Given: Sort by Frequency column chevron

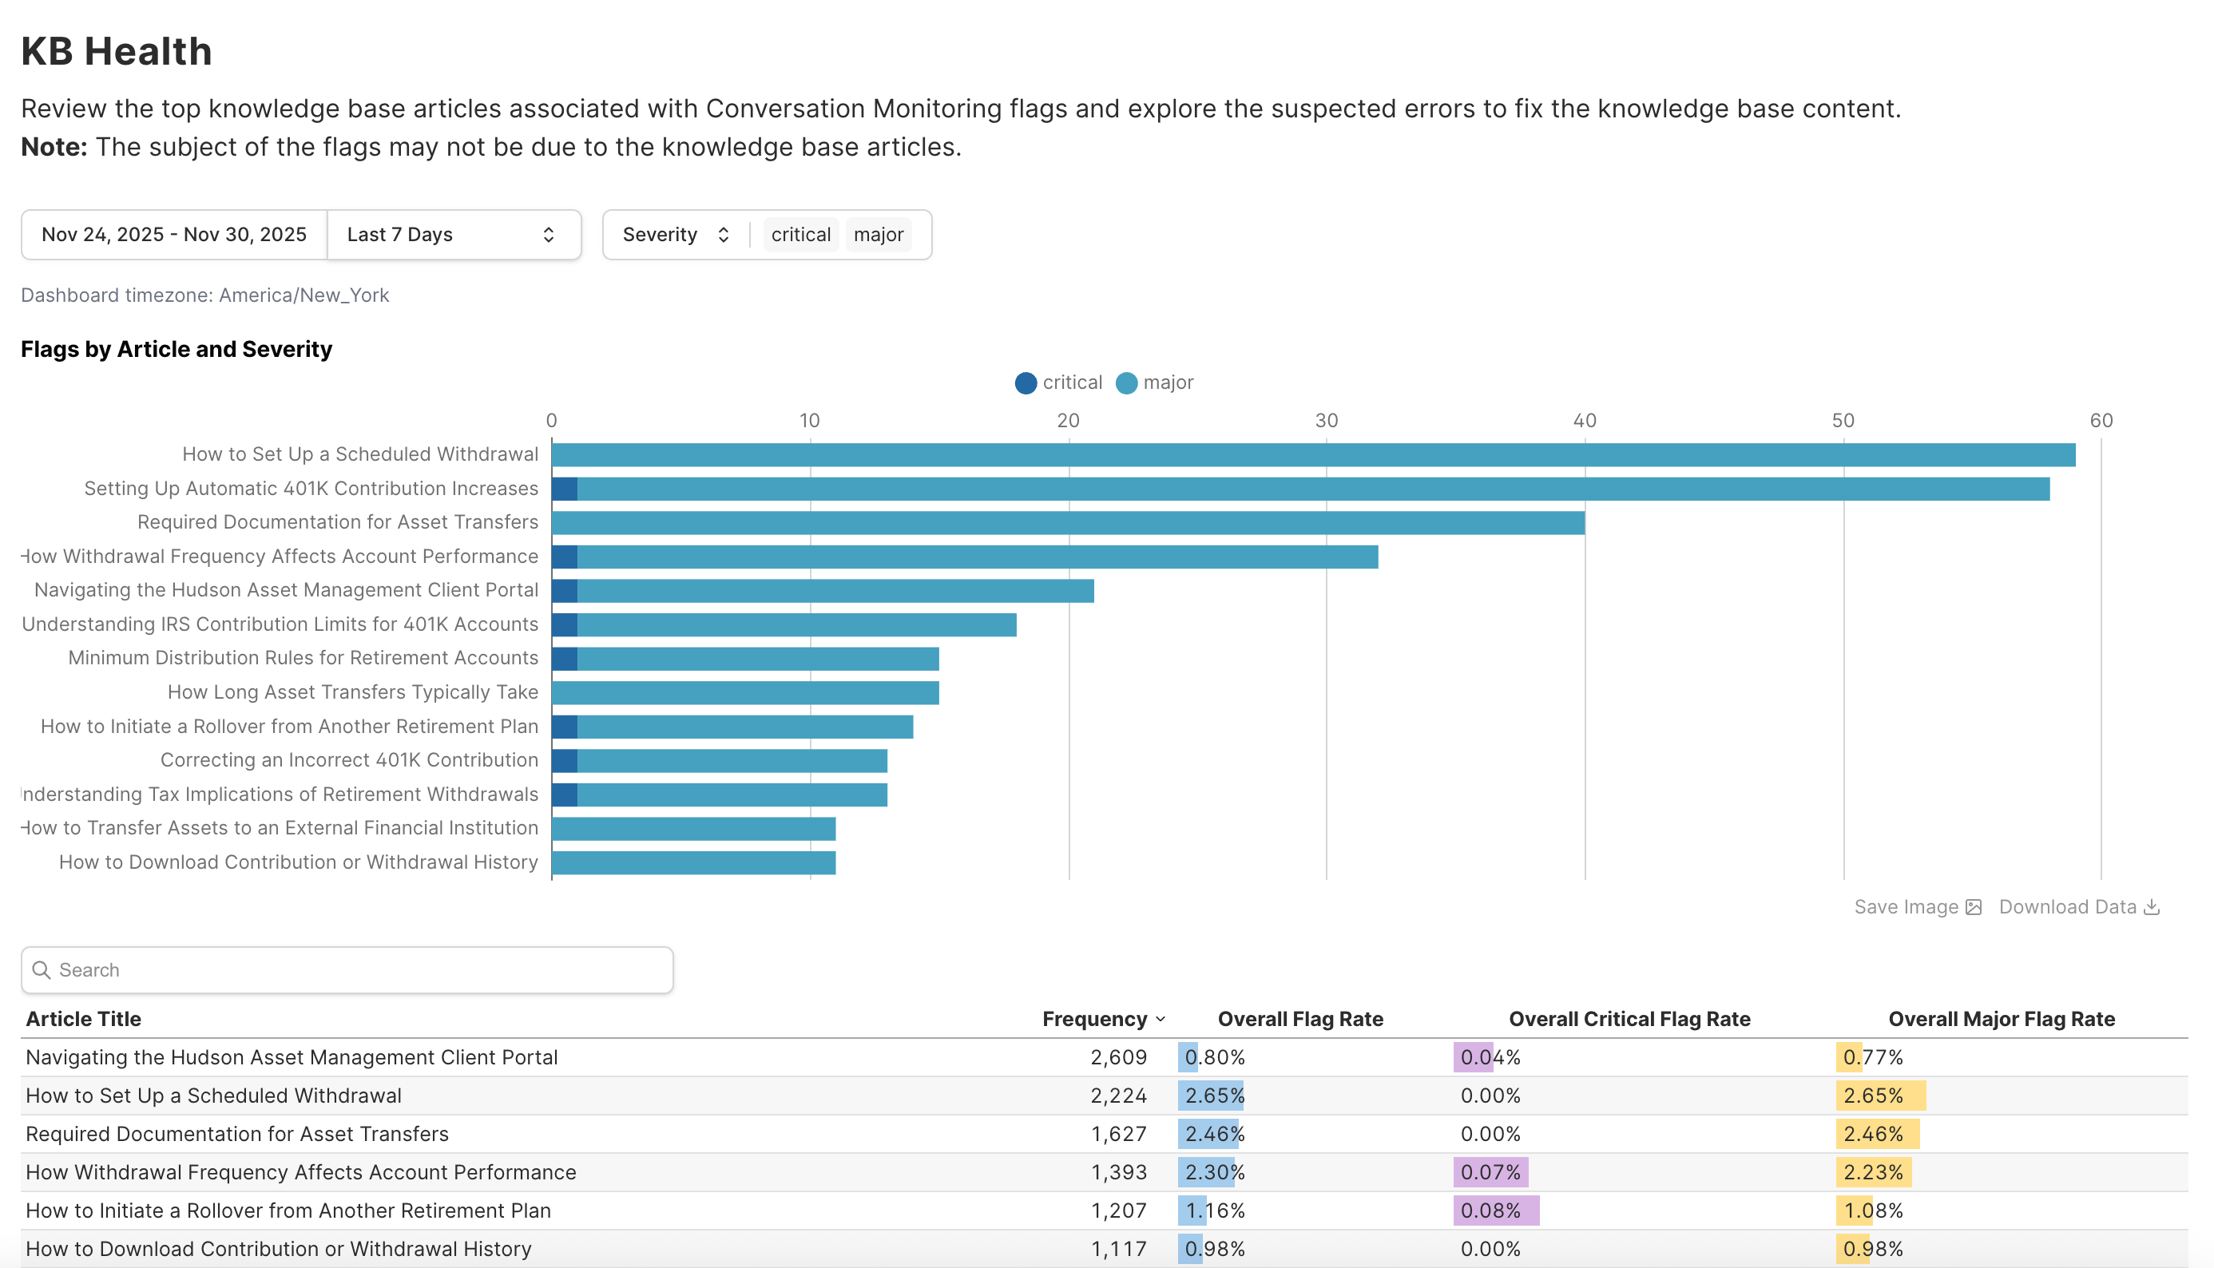Looking at the screenshot, I should 1161,1019.
